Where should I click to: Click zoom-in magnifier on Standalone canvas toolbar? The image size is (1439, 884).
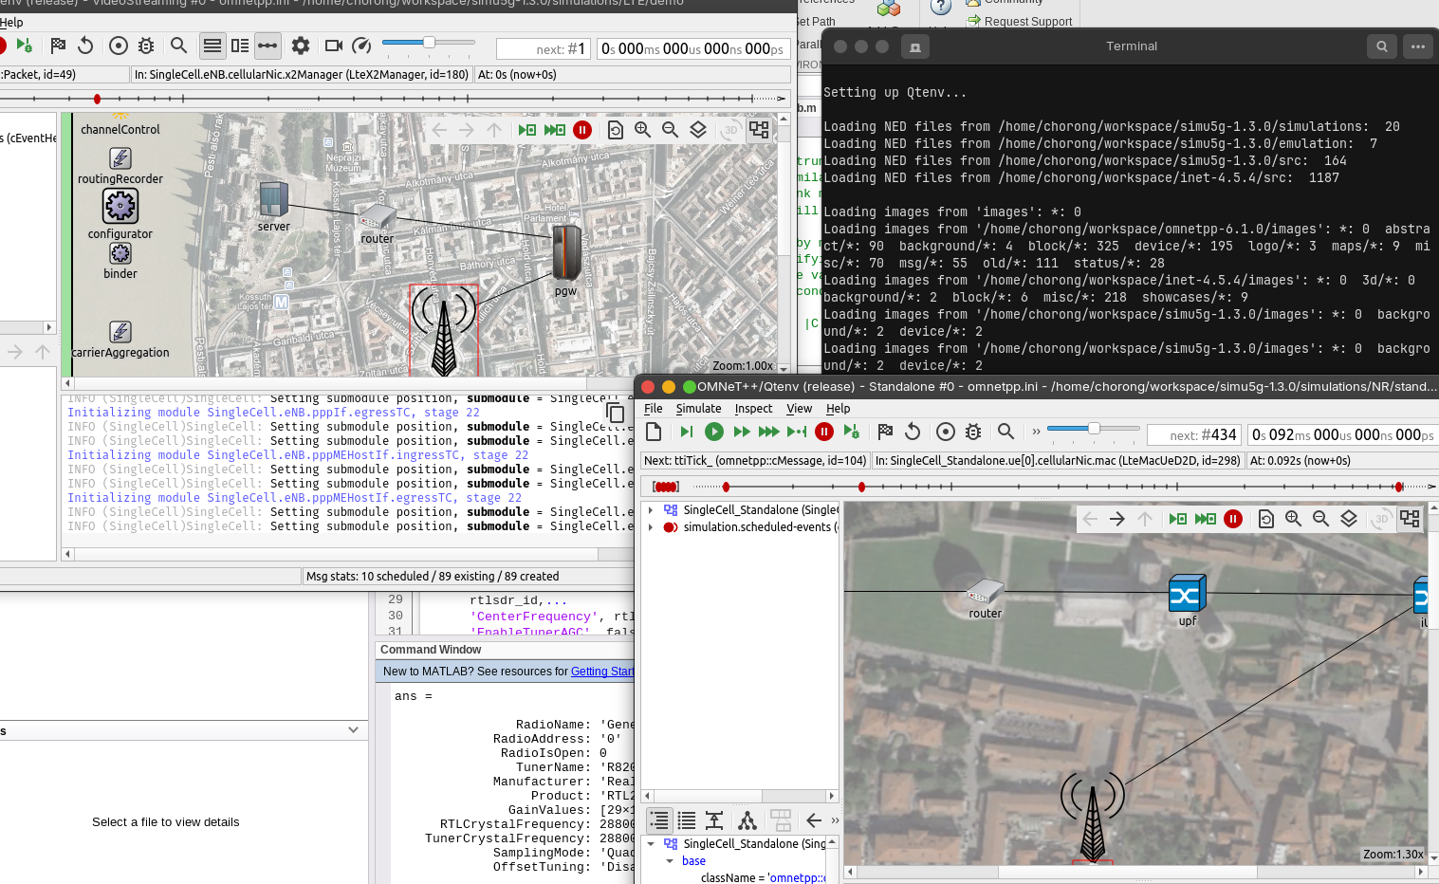[1293, 519]
